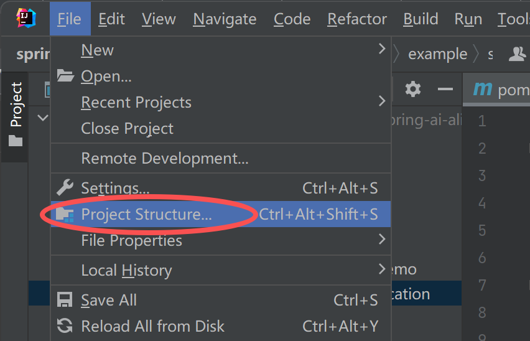Click the Reload All from Disk icon
The width and height of the screenshot is (530, 341).
tap(65, 326)
